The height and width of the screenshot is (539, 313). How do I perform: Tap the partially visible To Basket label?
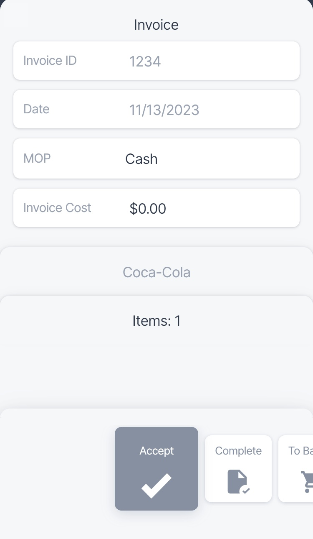(x=300, y=451)
